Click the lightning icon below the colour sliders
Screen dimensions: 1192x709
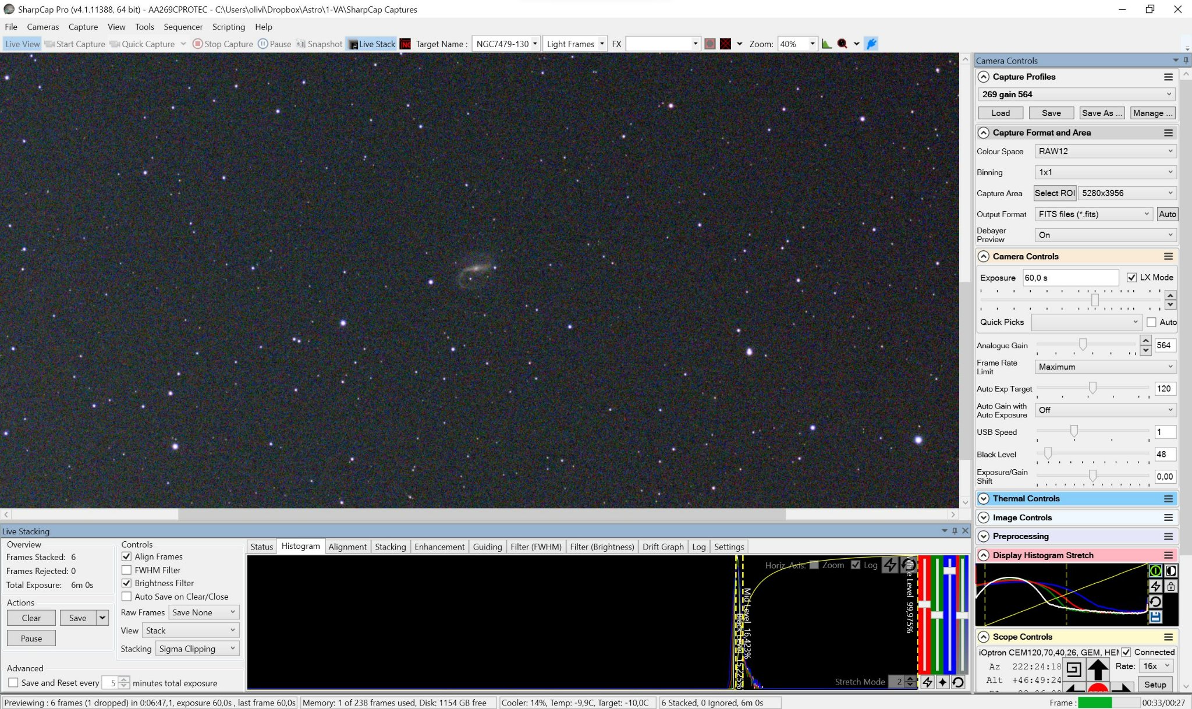[x=928, y=682]
